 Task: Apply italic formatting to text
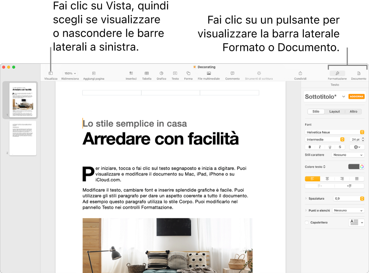pos(319,147)
